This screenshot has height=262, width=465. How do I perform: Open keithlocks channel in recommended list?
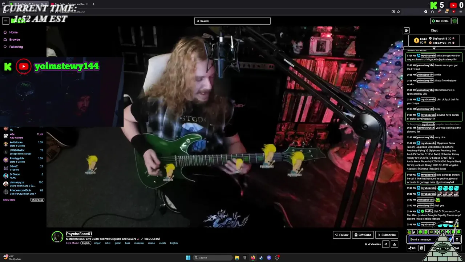click(23, 144)
